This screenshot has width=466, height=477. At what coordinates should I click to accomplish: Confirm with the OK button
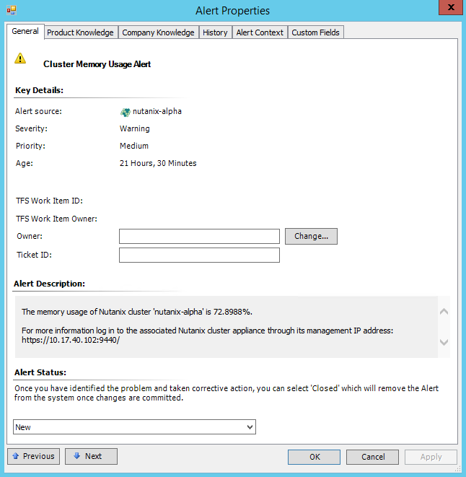click(315, 457)
